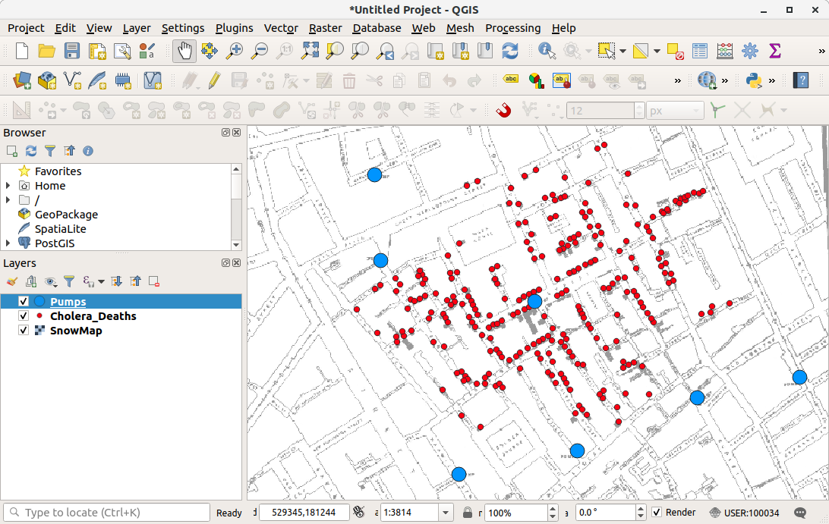Toggle visibility of the Cholera_Deaths layer
The image size is (829, 524).
click(24, 316)
